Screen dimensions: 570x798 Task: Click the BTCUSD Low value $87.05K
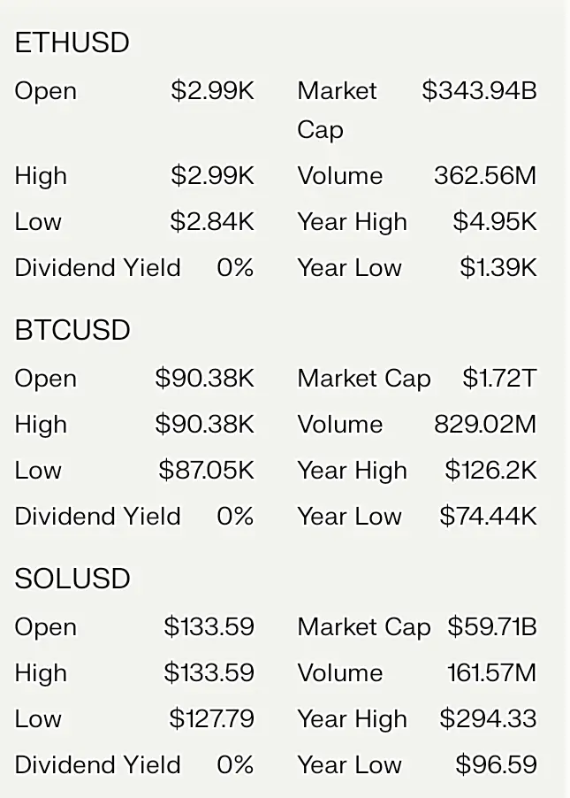click(x=206, y=470)
